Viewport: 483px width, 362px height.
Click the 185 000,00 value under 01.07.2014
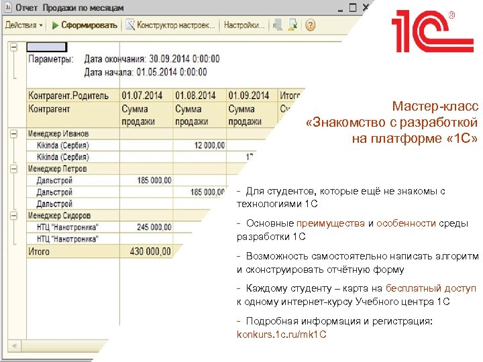[x=154, y=180]
